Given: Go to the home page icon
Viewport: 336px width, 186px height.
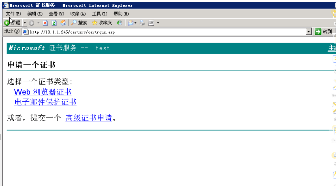Looking at the screenshot, I should [x=63, y=23].
